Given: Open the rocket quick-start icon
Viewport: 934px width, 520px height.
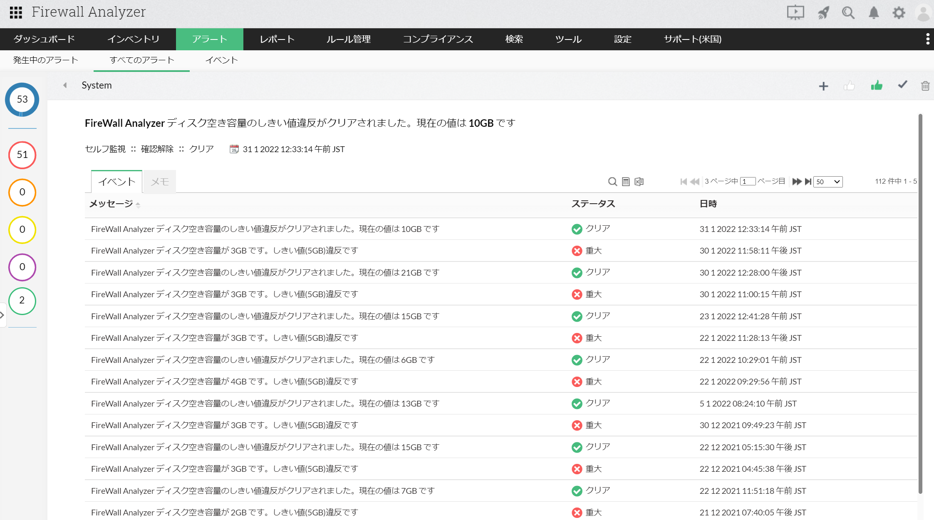Looking at the screenshot, I should click(823, 13).
